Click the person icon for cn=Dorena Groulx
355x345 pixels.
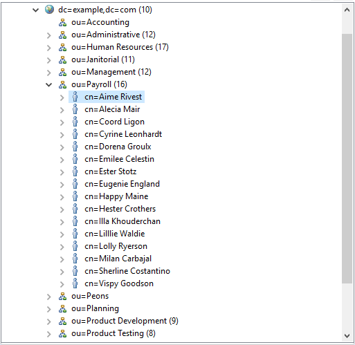[x=75, y=147]
